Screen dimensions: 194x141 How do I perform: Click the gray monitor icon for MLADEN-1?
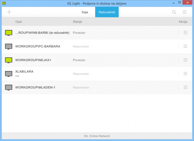point(9,88)
